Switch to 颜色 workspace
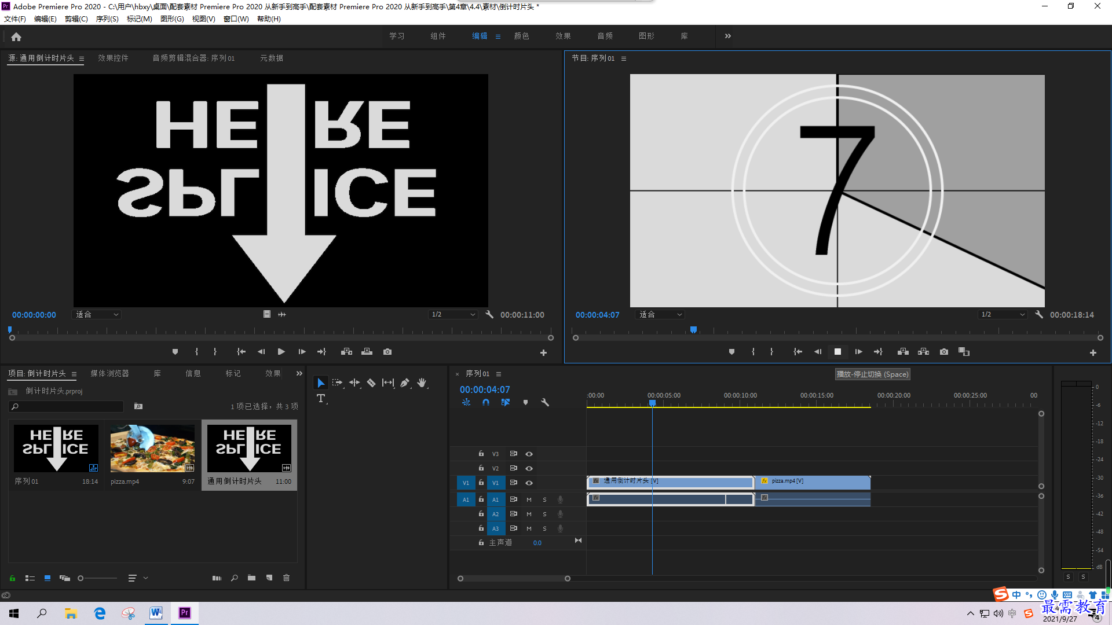Viewport: 1112px width, 625px height. 521,36
